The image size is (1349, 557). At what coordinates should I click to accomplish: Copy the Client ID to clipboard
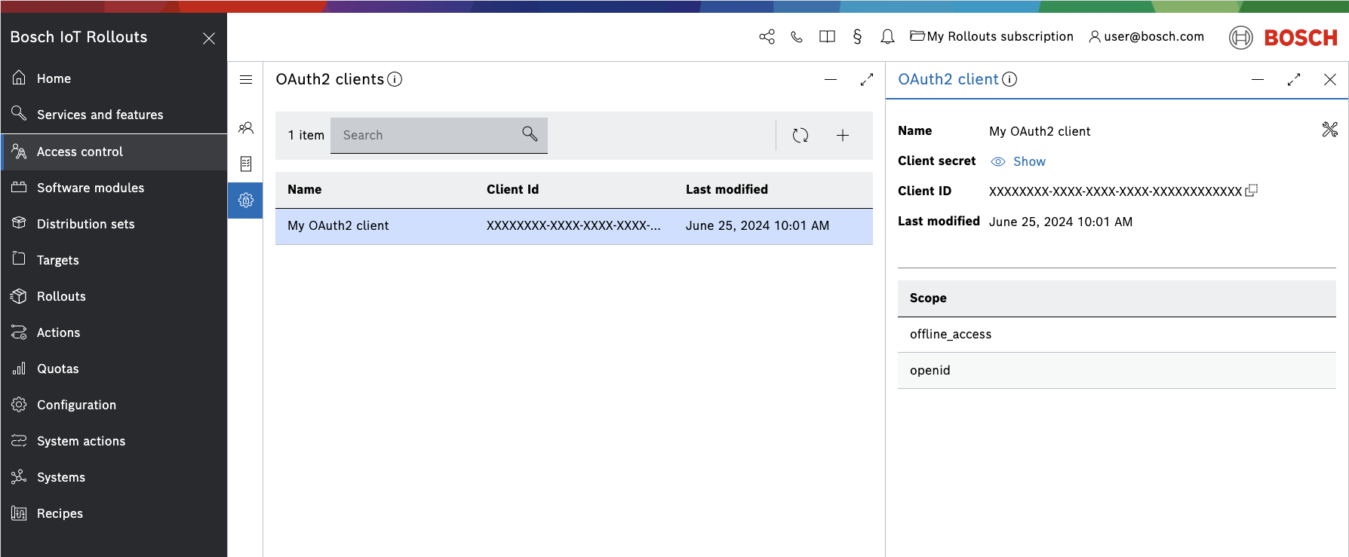[x=1251, y=191]
